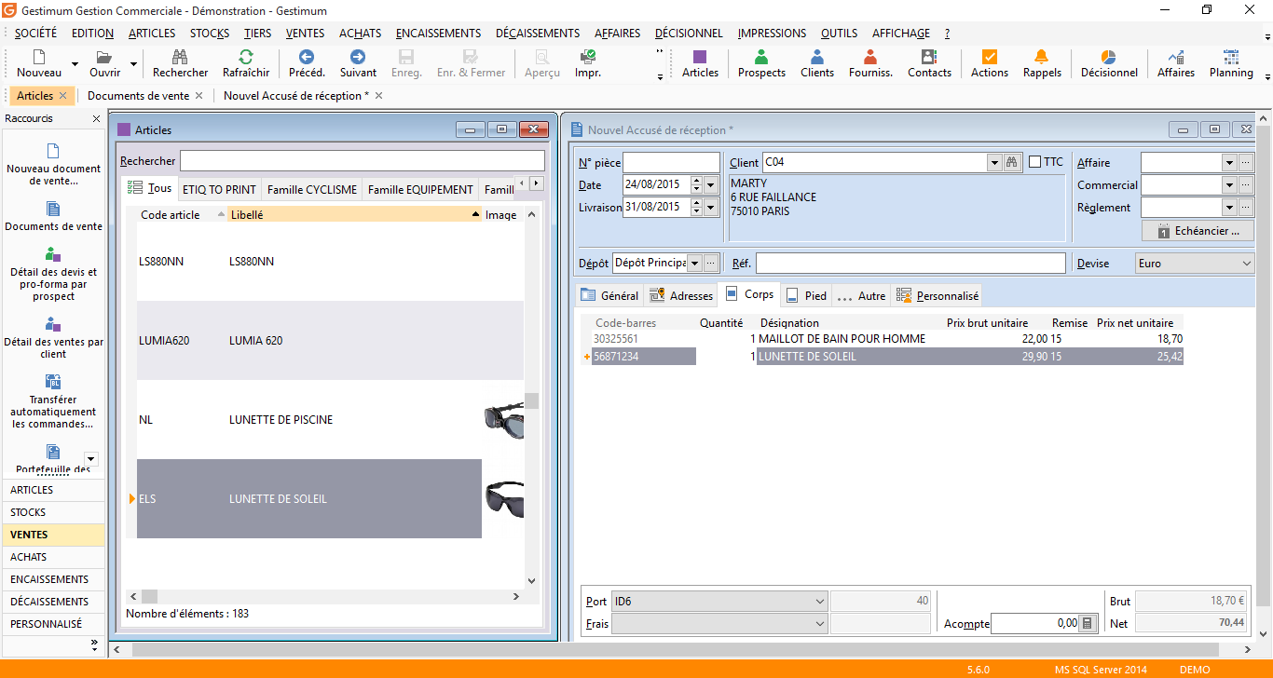Open the Affaire dropdown

(x=1228, y=163)
